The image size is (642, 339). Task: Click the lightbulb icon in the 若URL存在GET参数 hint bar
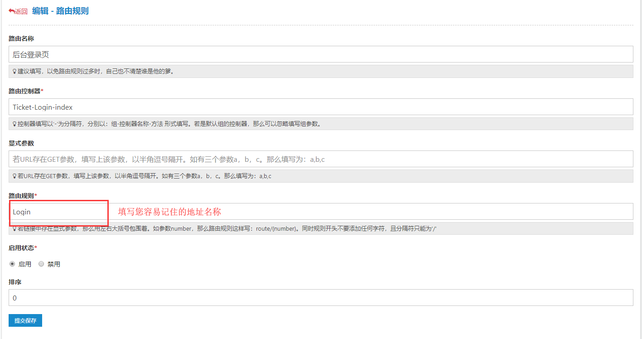pos(14,176)
